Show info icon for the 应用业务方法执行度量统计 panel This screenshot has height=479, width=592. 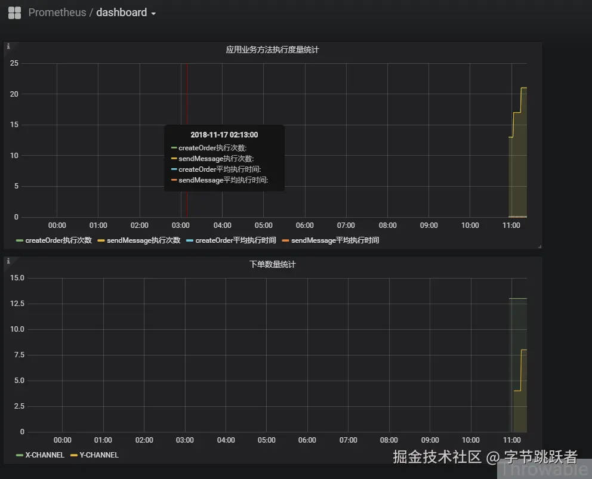coord(8,46)
